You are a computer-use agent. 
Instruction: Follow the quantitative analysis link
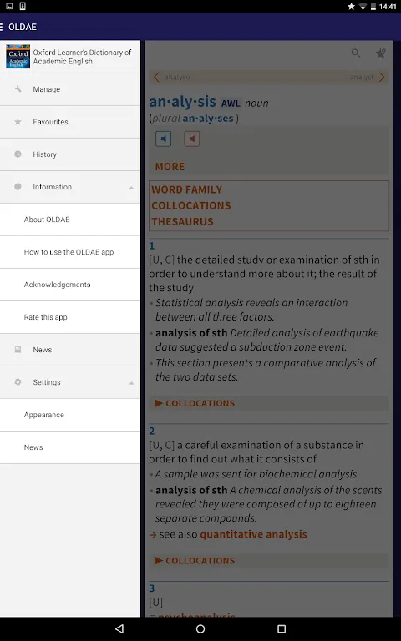(x=253, y=534)
